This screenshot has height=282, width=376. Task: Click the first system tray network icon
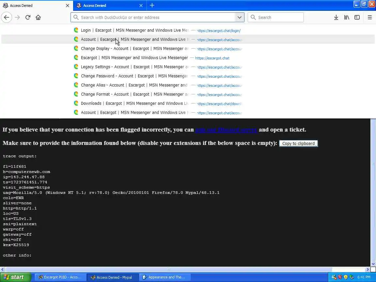(x=334, y=277)
